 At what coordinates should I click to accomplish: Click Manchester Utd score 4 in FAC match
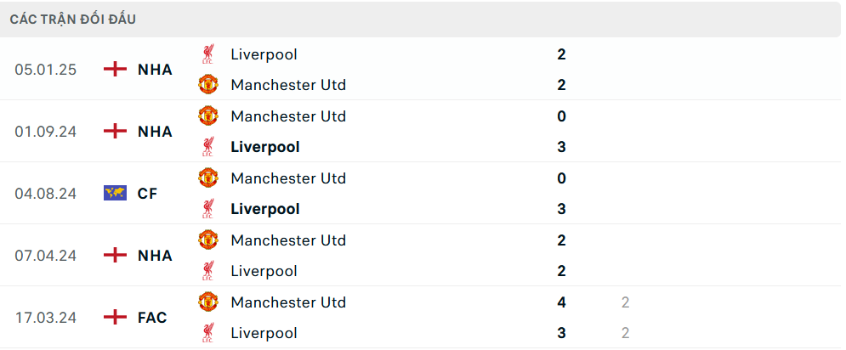pyautogui.click(x=561, y=302)
